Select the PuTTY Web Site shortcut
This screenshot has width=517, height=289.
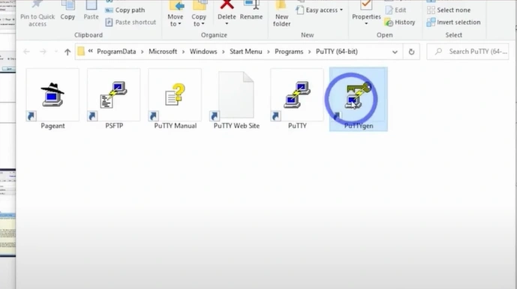tap(236, 99)
